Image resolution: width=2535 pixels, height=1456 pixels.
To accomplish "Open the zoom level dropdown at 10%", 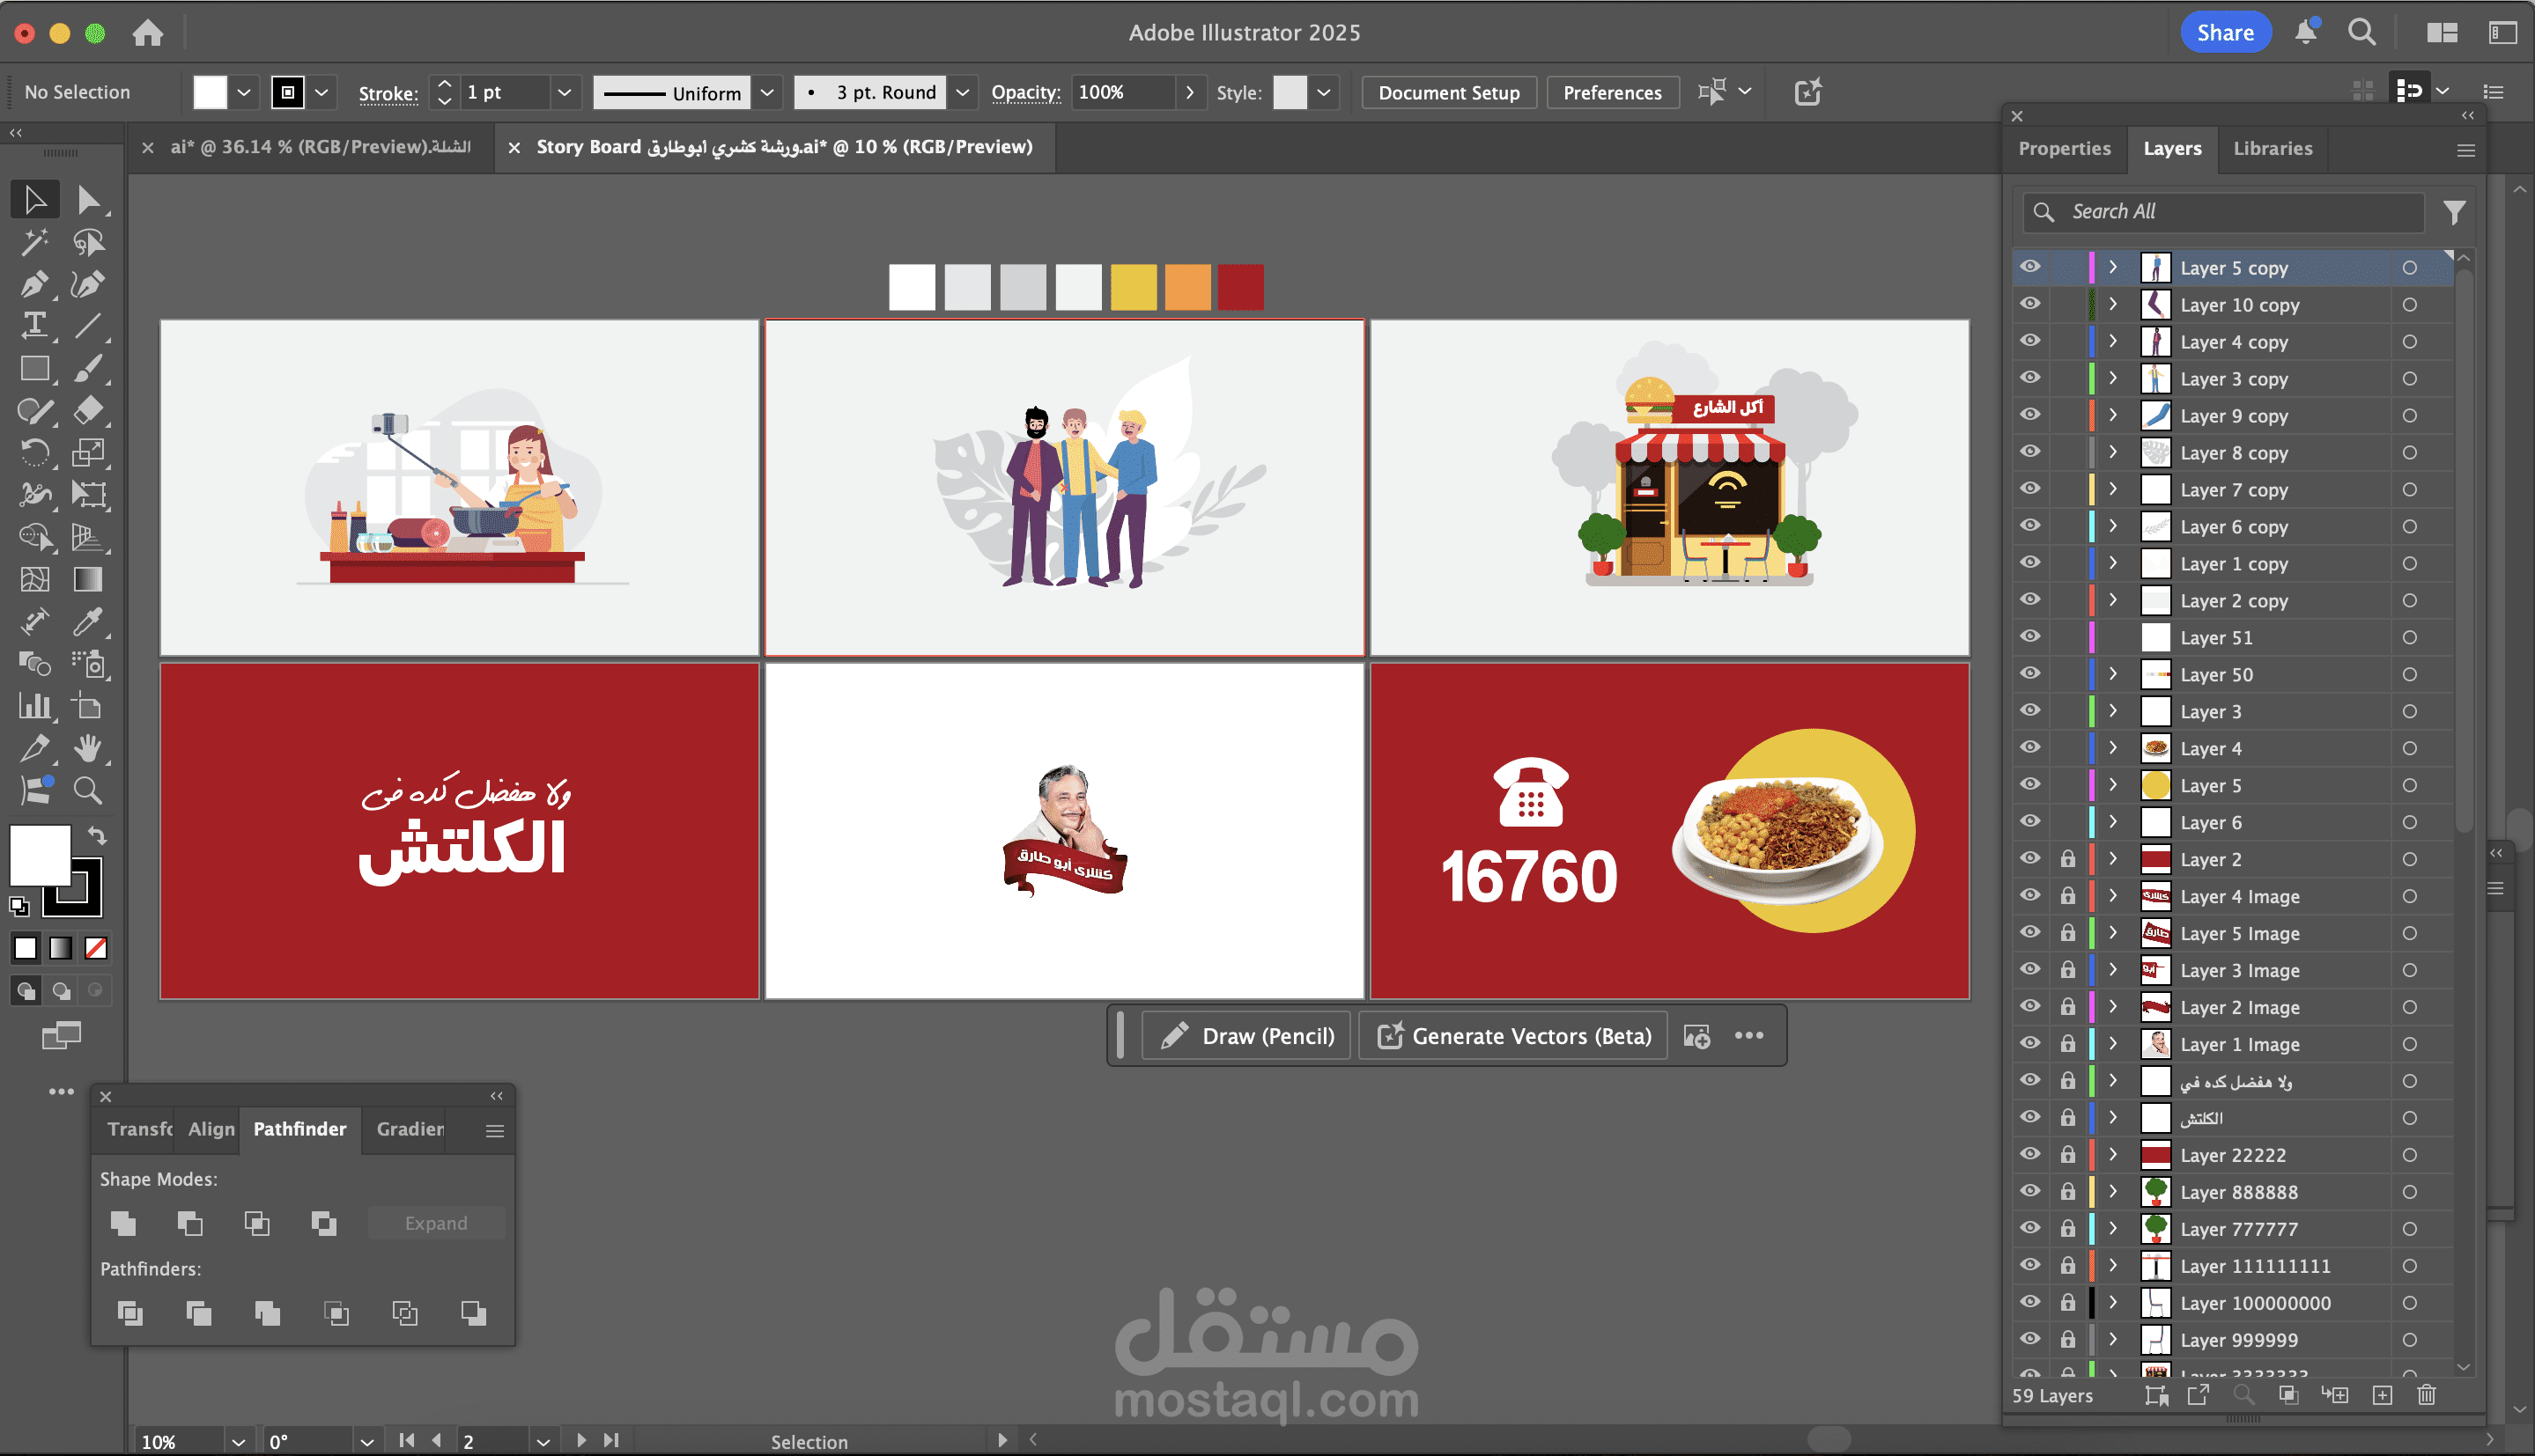I will tap(238, 1441).
